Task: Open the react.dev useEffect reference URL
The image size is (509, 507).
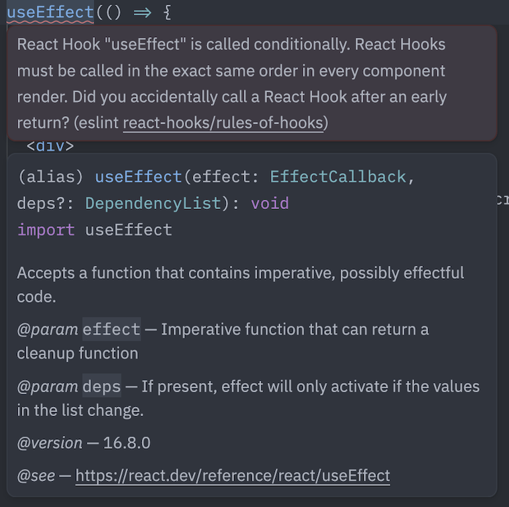Action: coord(233,475)
